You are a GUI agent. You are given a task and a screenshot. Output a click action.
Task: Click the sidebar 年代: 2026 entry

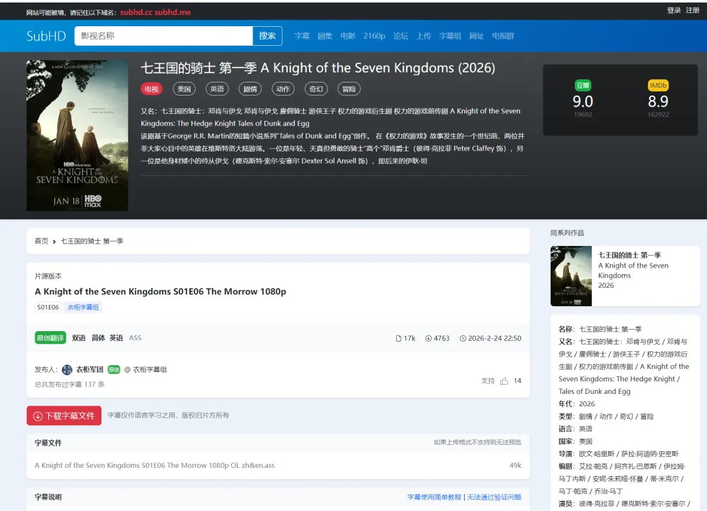pyautogui.click(x=577, y=404)
